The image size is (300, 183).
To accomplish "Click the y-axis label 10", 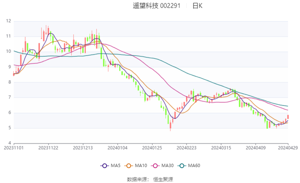I will point(9,52).
